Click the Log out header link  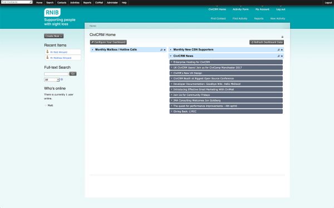pyautogui.click(x=281, y=9)
